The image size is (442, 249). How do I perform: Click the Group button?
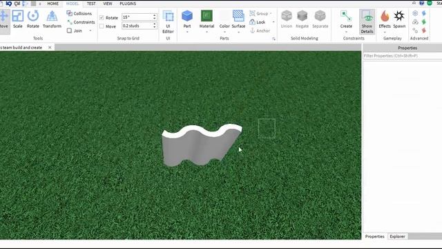pyautogui.click(x=259, y=13)
